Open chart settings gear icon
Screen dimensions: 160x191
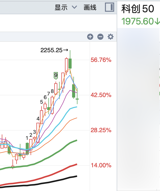pyautogui.click(x=111, y=37)
